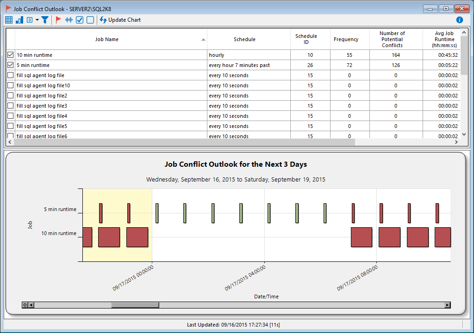474x333 pixels.
Task: Uncheck the '10 min runtime' job checkbox
Action: [11, 55]
